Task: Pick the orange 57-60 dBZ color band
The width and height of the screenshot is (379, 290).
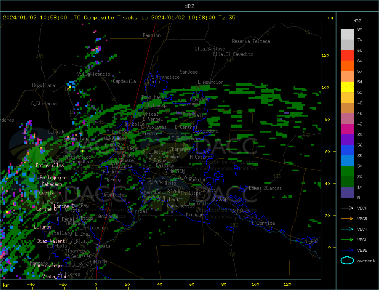Action: click(x=347, y=66)
